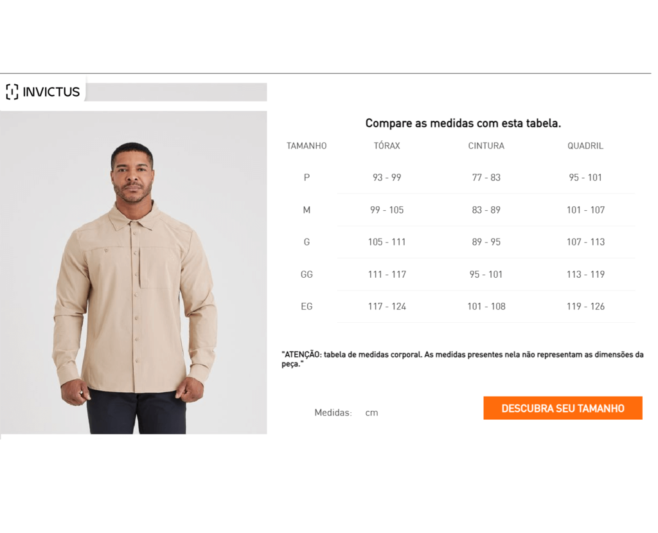Click the ATENÇÃO warning note text
658x533 pixels.
tap(463, 359)
